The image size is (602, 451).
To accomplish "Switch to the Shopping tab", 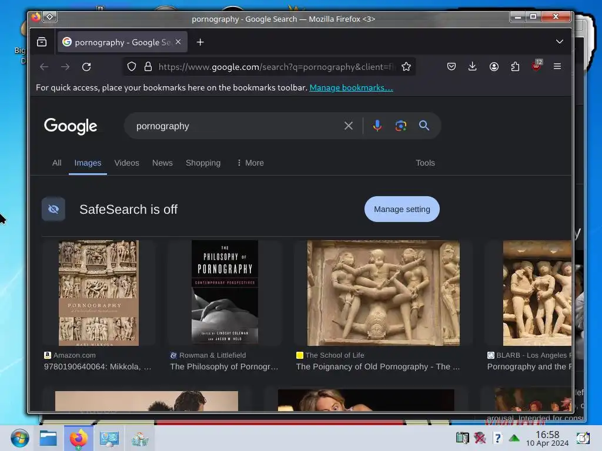I will point(203,163).
